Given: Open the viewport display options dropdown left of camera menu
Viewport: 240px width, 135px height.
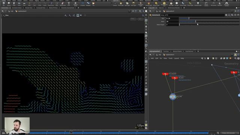Looking at the screenshot, I should coord(133,19).
